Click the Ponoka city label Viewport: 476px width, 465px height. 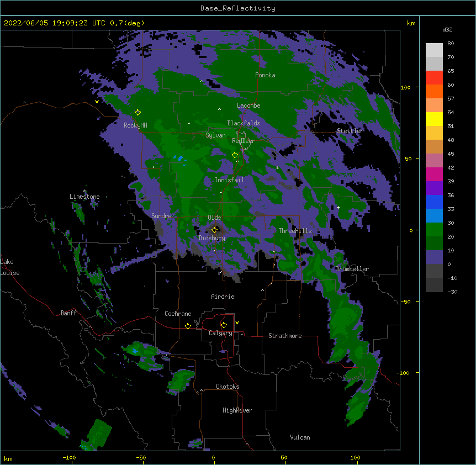[x=265, y=75]
